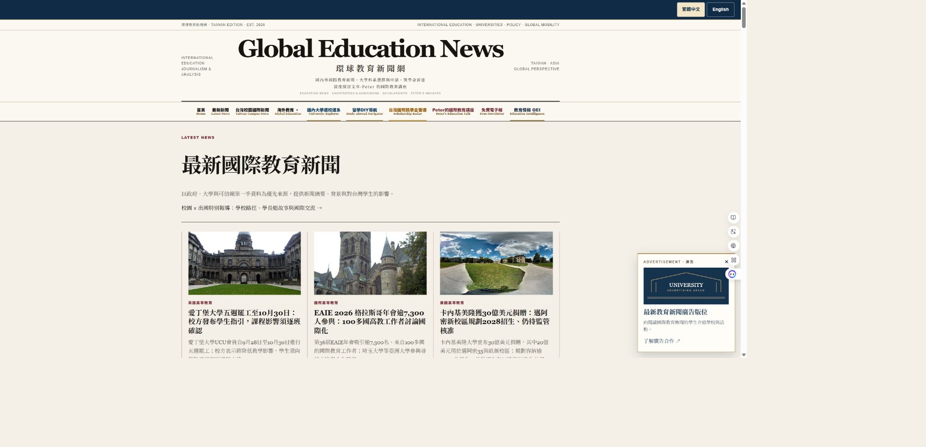Click the podcast broadcast icon in side toolbar
The width and height of the screenshot is (926, 447).
(x=733, y=246)
